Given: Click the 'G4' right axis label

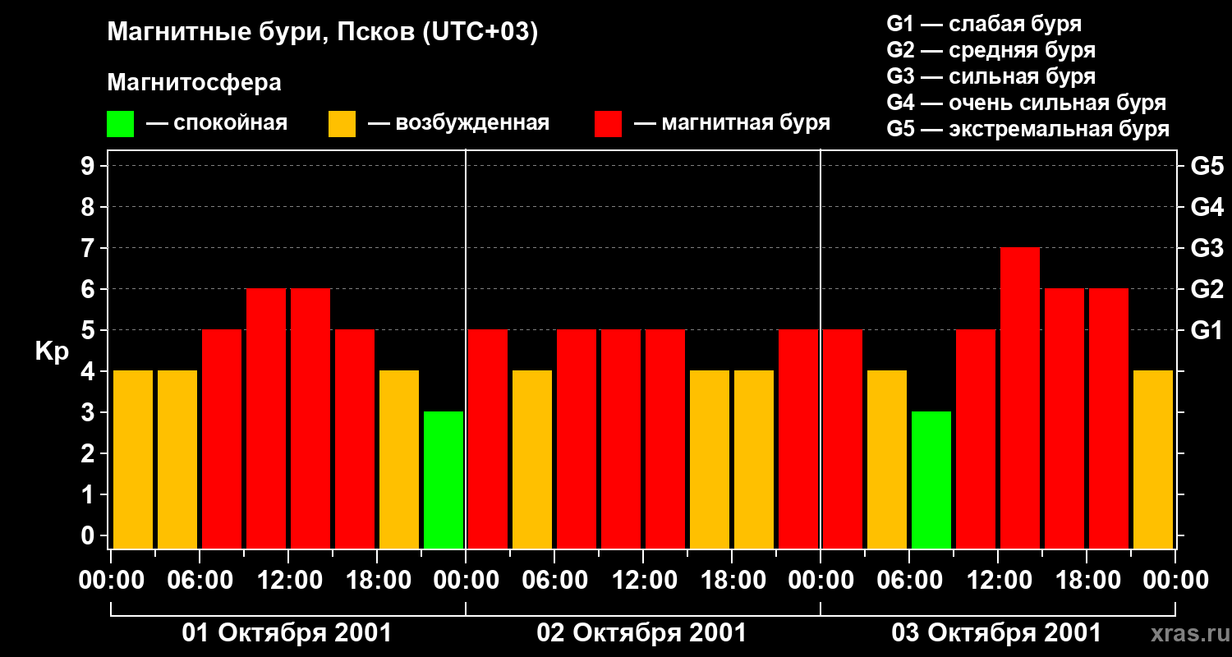Looking at the screenshot, I should click(1207, 207).
